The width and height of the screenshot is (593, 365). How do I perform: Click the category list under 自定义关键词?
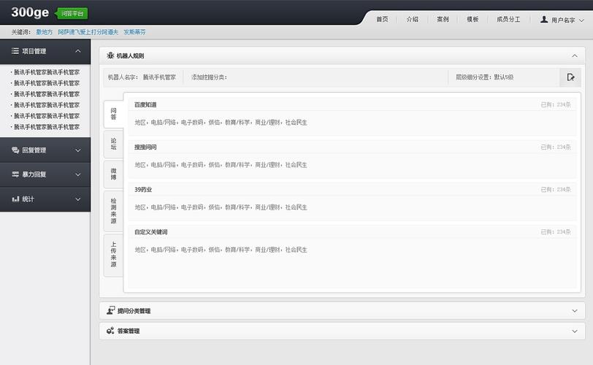coord(221,250)
